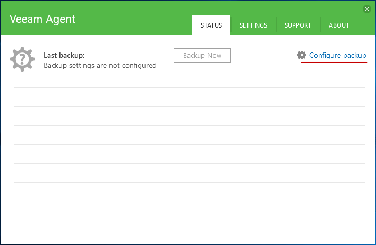Open the SUPPORT tab
376x245 pixels.
297,25
